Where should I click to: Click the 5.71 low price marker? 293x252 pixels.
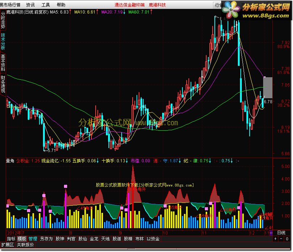click(50, 150)
